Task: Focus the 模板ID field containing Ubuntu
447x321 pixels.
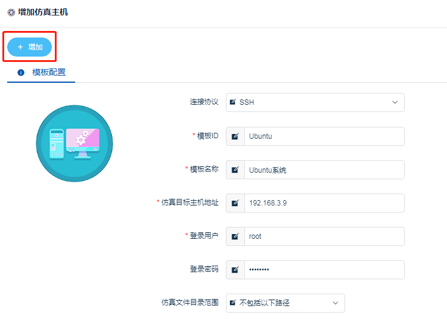Action: (x=324, y=136)
